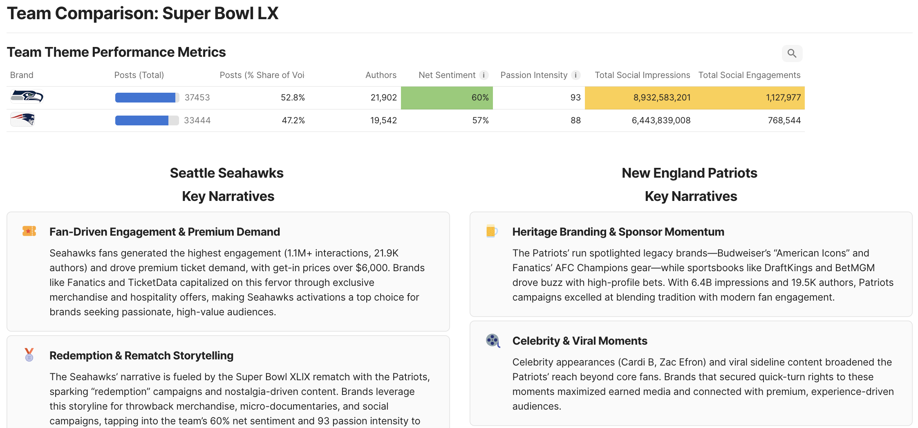Image resolution: width=918 pixels, height=428 pixels.
Task: Sort by Total Social Engagements header
Action: tap(749, 75)
